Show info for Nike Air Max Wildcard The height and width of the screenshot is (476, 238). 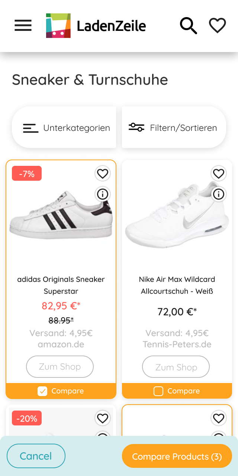click(x=218, y=194)
